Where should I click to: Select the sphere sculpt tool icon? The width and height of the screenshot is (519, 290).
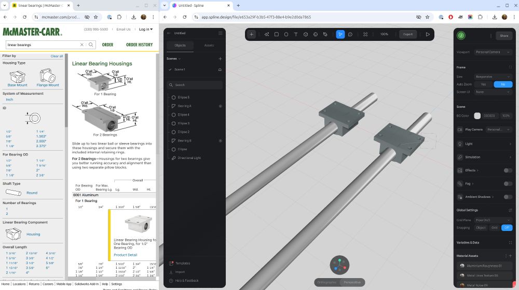click(x=316, y=34)
